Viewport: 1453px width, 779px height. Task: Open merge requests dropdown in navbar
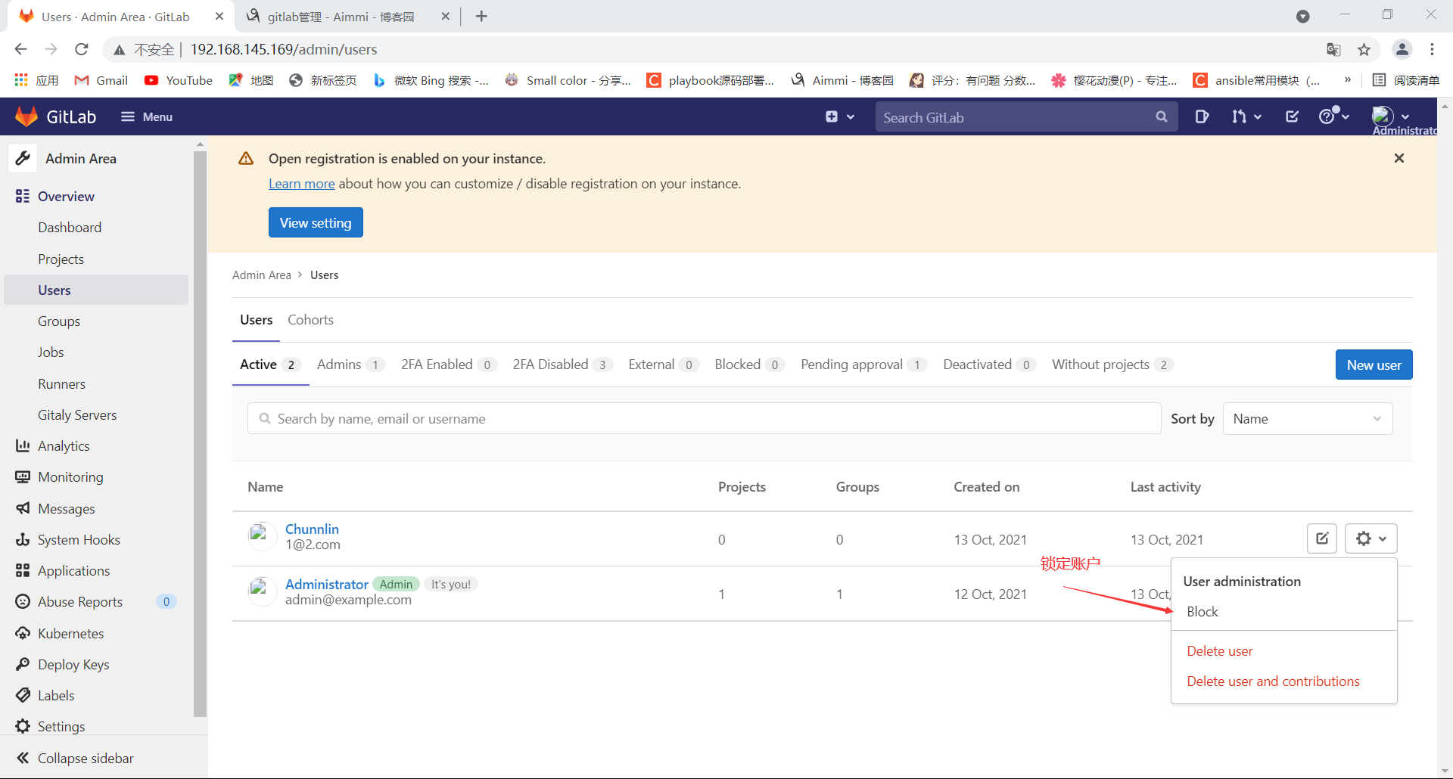click(x=1246, y=116)
